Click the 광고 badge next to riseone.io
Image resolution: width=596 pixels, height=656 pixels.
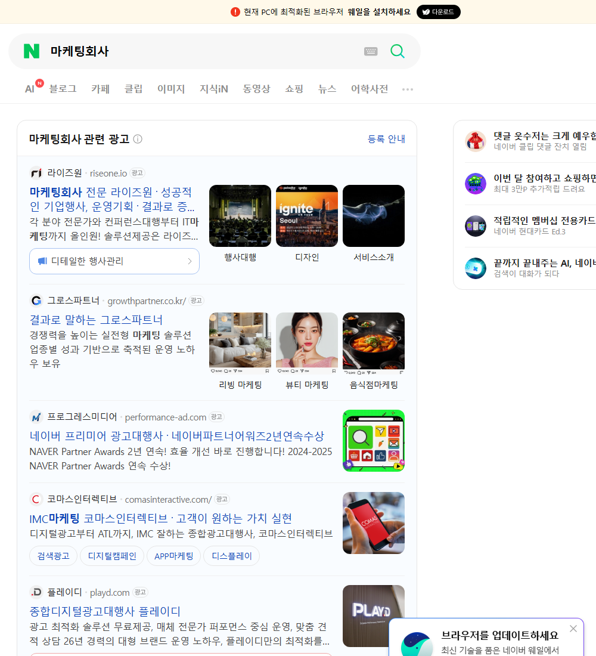coord(137,173)
